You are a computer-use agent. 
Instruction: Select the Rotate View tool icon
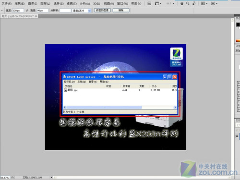click(x=194, y=3)
